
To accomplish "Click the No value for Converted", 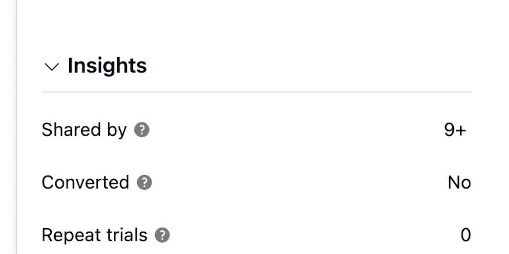I will click(459, 183).
